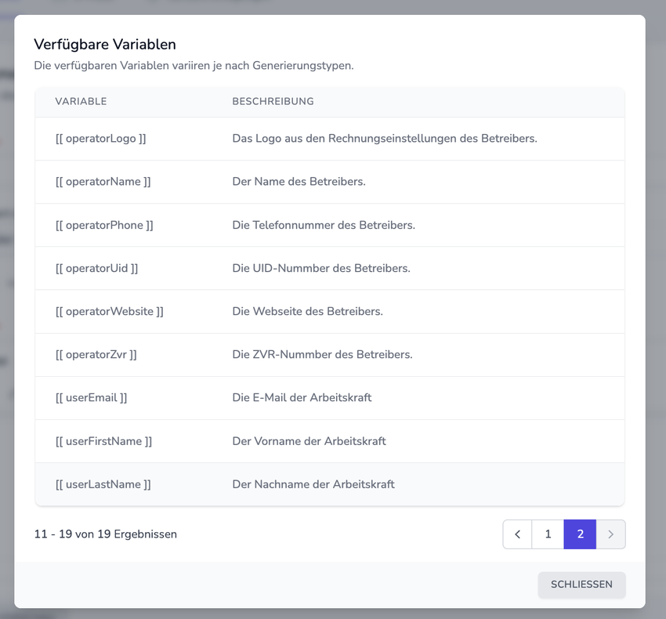Click the 'Die E-Mail der Arbeitskraft' description
Viewport: 666px width, 619px height.
point(302,397)
